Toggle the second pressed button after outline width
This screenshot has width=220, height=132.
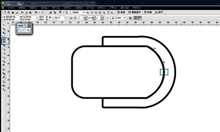[x=139, y=18]
